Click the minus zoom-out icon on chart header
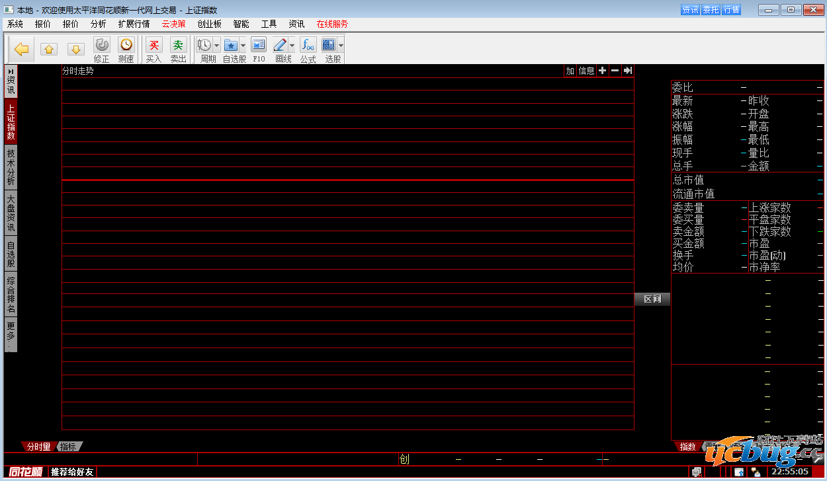The height and width of the screenshot is (481, 827). (x=615, y=71)
